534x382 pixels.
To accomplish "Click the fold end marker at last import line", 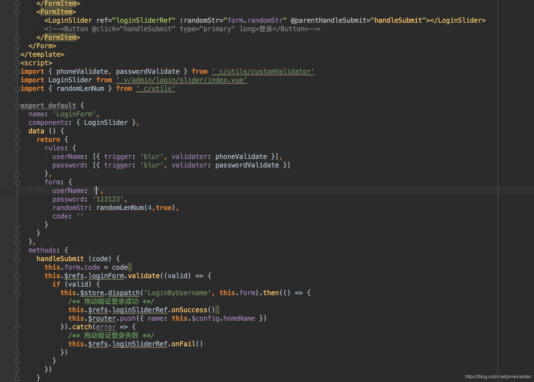I will point(17,89).
